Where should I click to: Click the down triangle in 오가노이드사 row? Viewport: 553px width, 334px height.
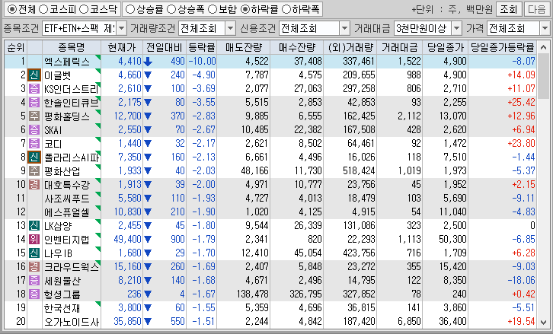click(148, 322)
